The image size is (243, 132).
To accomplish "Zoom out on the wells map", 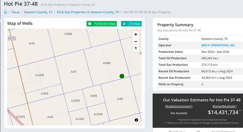I will pyautogui.click(x=136, y=42).
